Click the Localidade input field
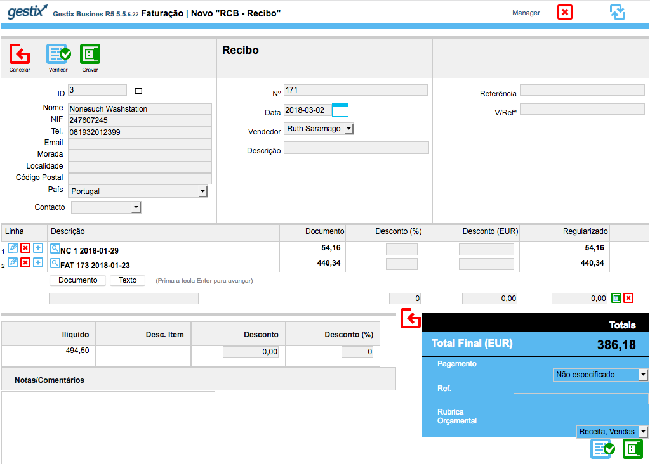 (140, 167)
